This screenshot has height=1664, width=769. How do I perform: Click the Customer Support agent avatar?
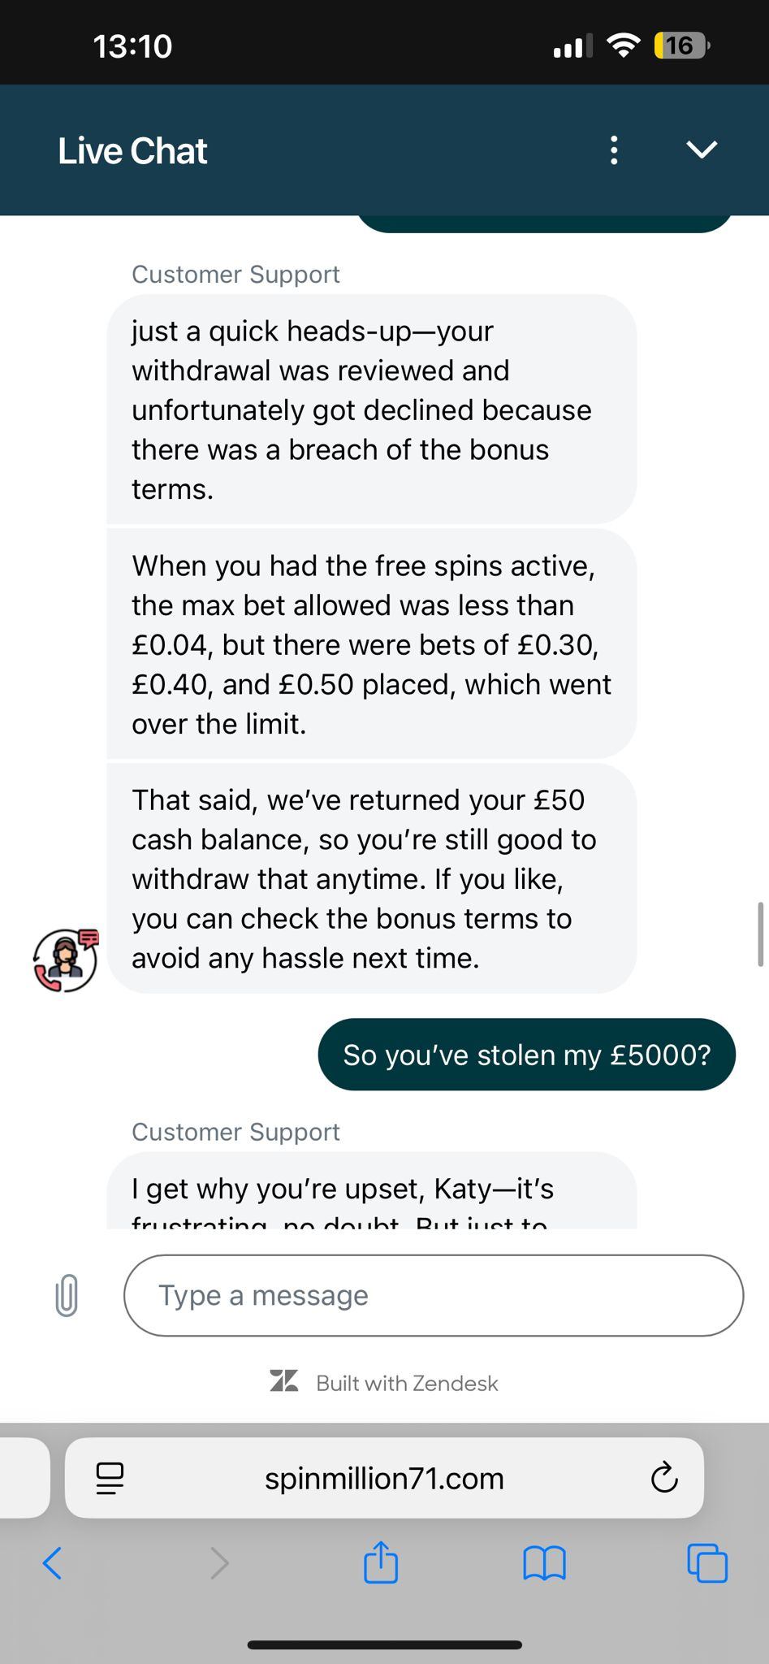click(x=65, y=960)
